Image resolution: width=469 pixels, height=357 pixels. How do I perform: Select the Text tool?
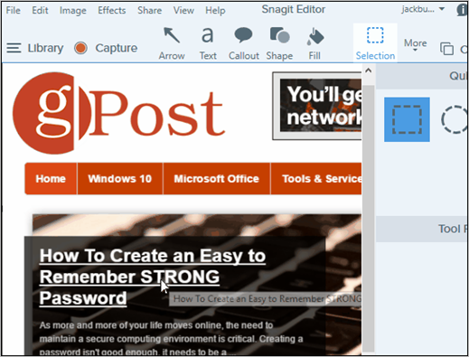208,43
